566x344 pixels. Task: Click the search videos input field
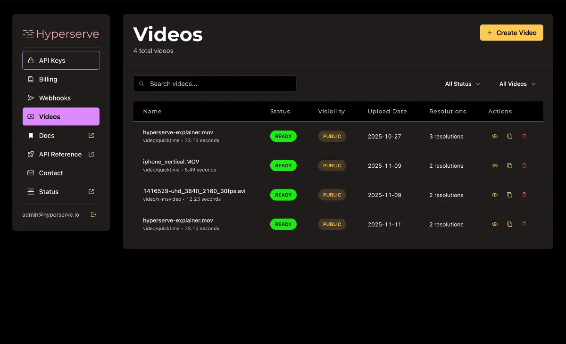tap(215, 83)
